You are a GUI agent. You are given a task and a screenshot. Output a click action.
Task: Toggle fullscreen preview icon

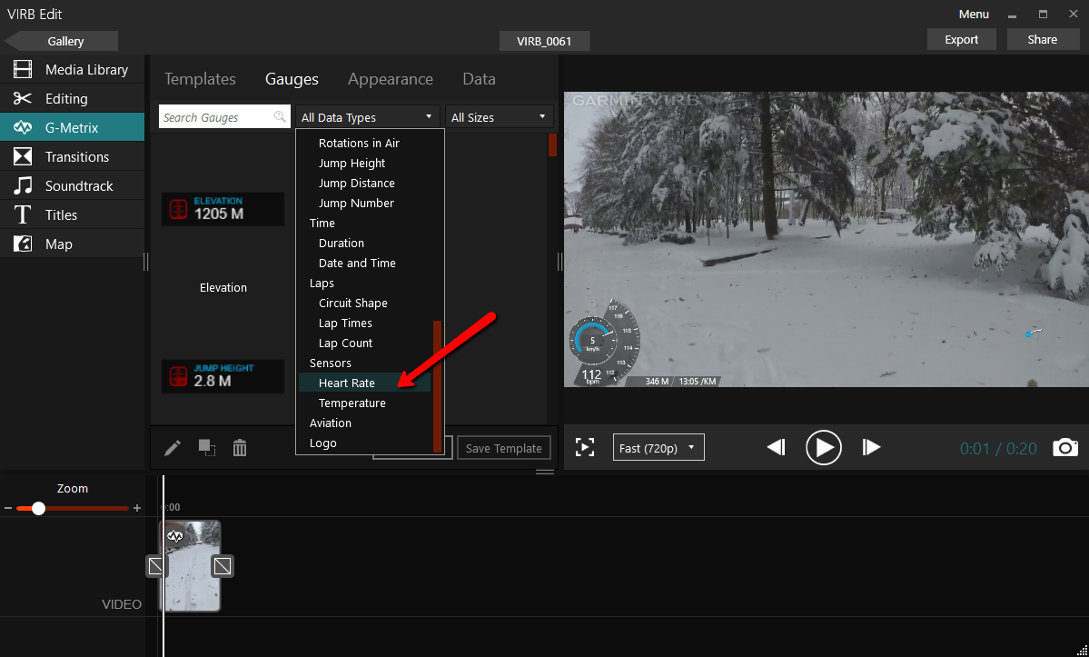(585, 447)
